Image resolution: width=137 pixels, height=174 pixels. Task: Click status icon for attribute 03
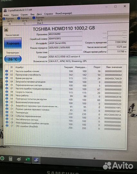[7, 78]
